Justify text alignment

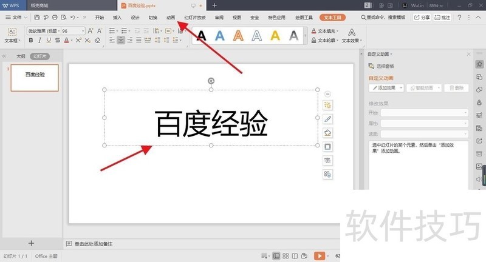click(x=139, y=40)
